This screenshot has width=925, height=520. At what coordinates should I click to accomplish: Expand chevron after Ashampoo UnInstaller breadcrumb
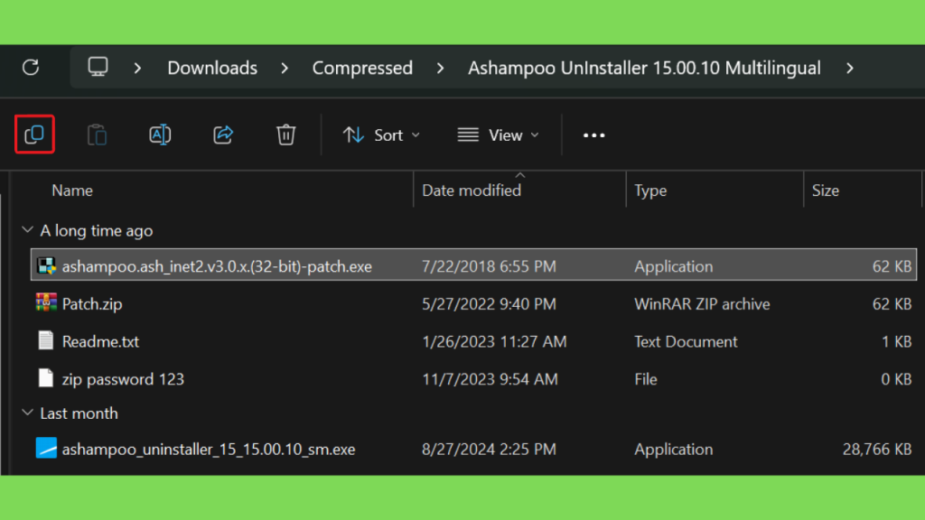coord(850,69)
